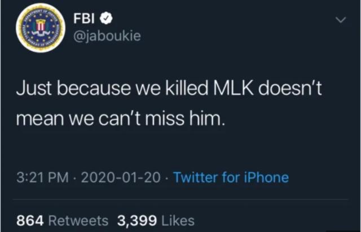Click the 3:21 PM timestamp
The image size is (361, 232).
coord(42,178)
